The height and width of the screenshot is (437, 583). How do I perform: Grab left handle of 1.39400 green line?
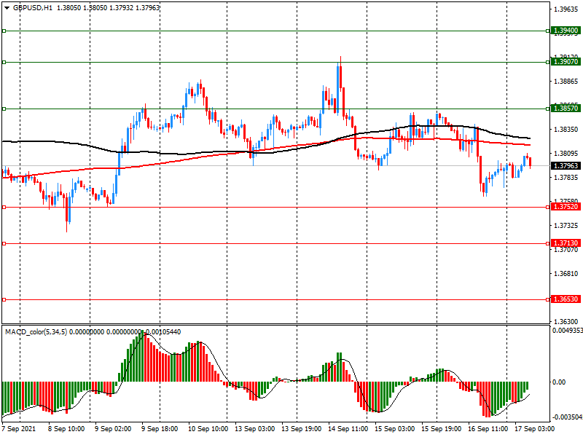4,31
